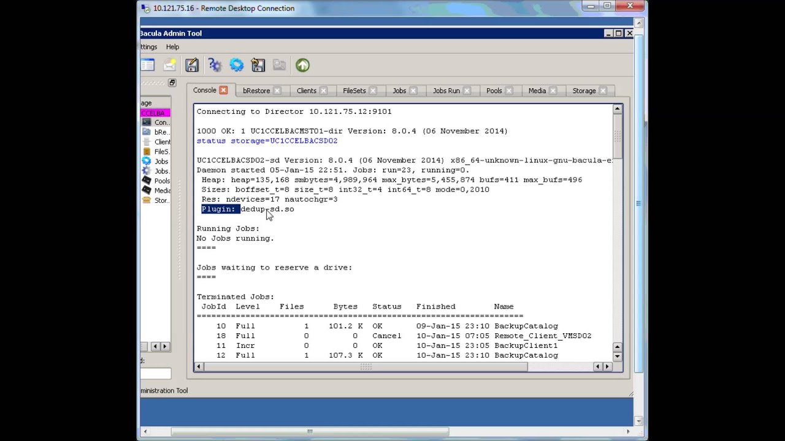785x441 pixels.
Task: Select Clients in the left tree
Action: click(x=155, y=142)
